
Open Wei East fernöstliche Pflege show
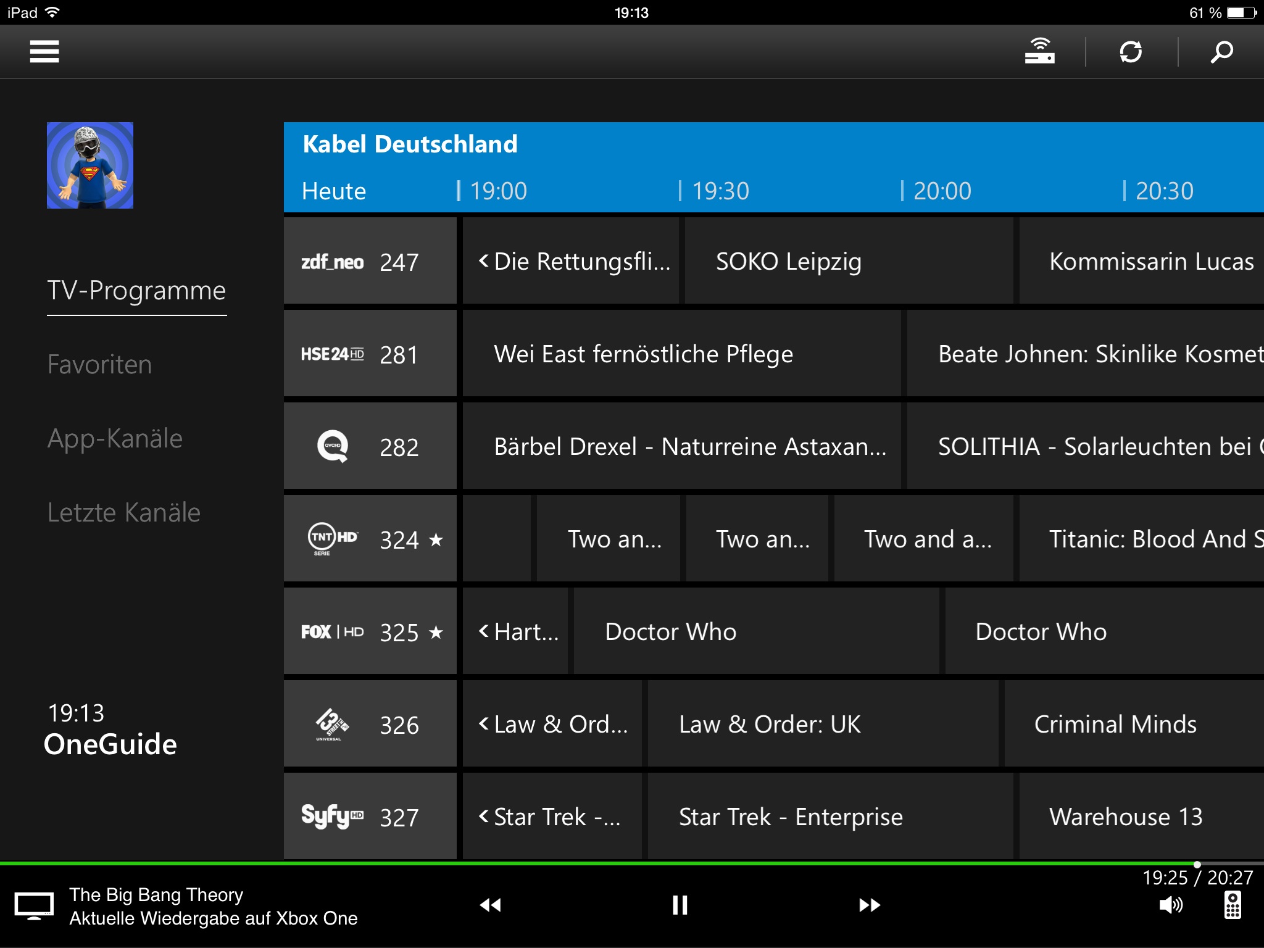point(682,354)
